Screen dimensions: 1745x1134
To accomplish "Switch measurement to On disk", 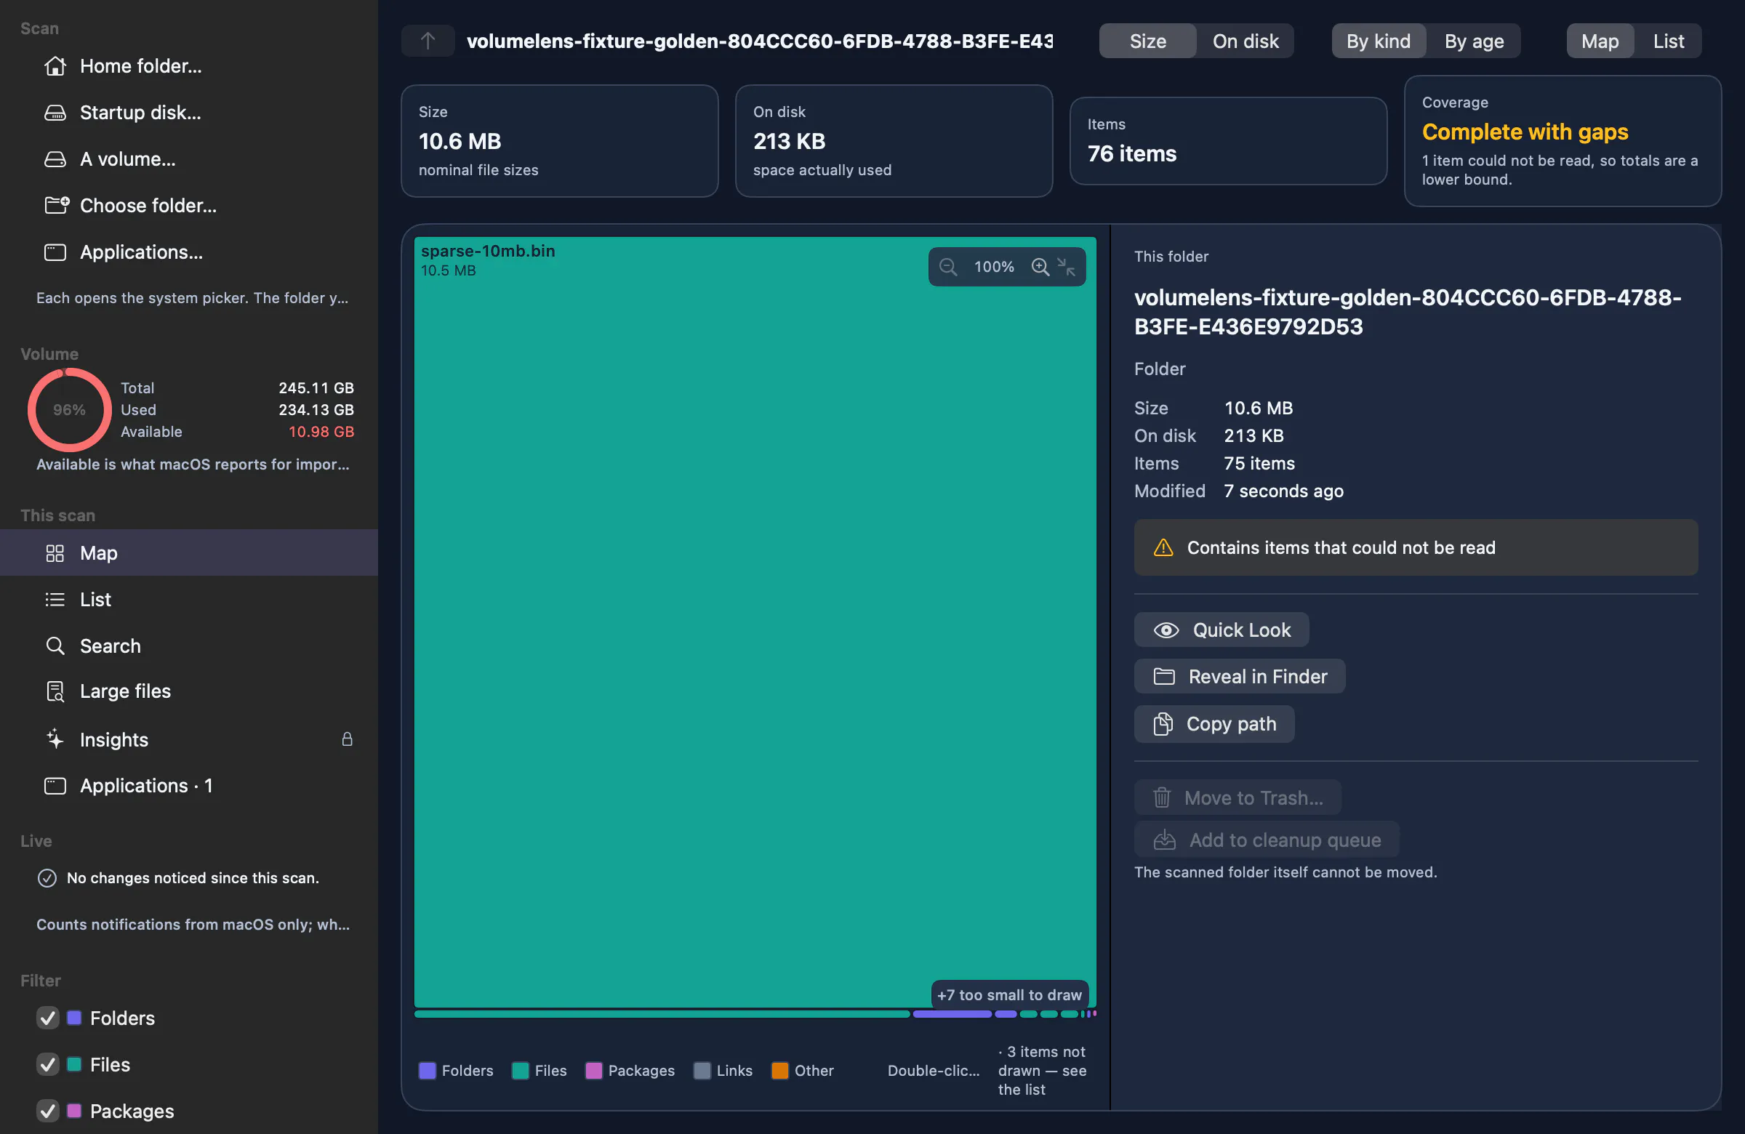I will 1245,41.
